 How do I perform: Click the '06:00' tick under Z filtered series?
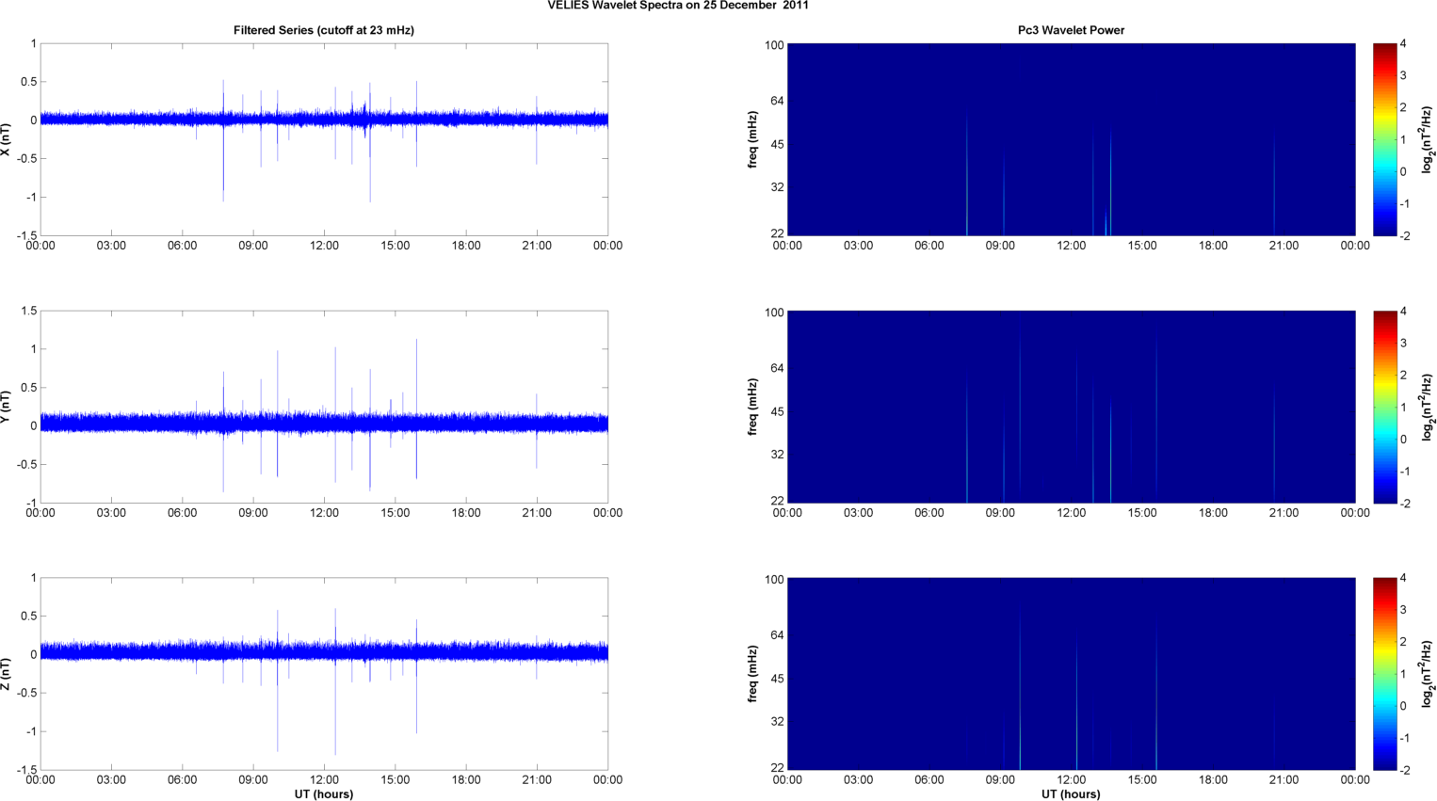tap(183, 779)
